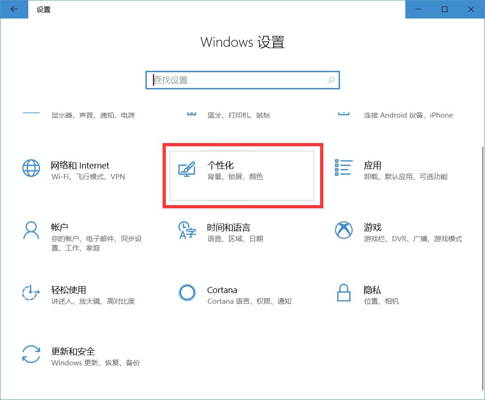Click the search magnifier in the settings search box
The image size is (485, 400).
tap(331, 80)
